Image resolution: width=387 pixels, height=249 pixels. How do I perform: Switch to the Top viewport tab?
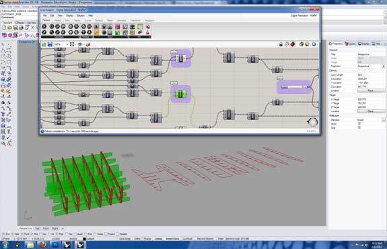[x=37, y=228]
